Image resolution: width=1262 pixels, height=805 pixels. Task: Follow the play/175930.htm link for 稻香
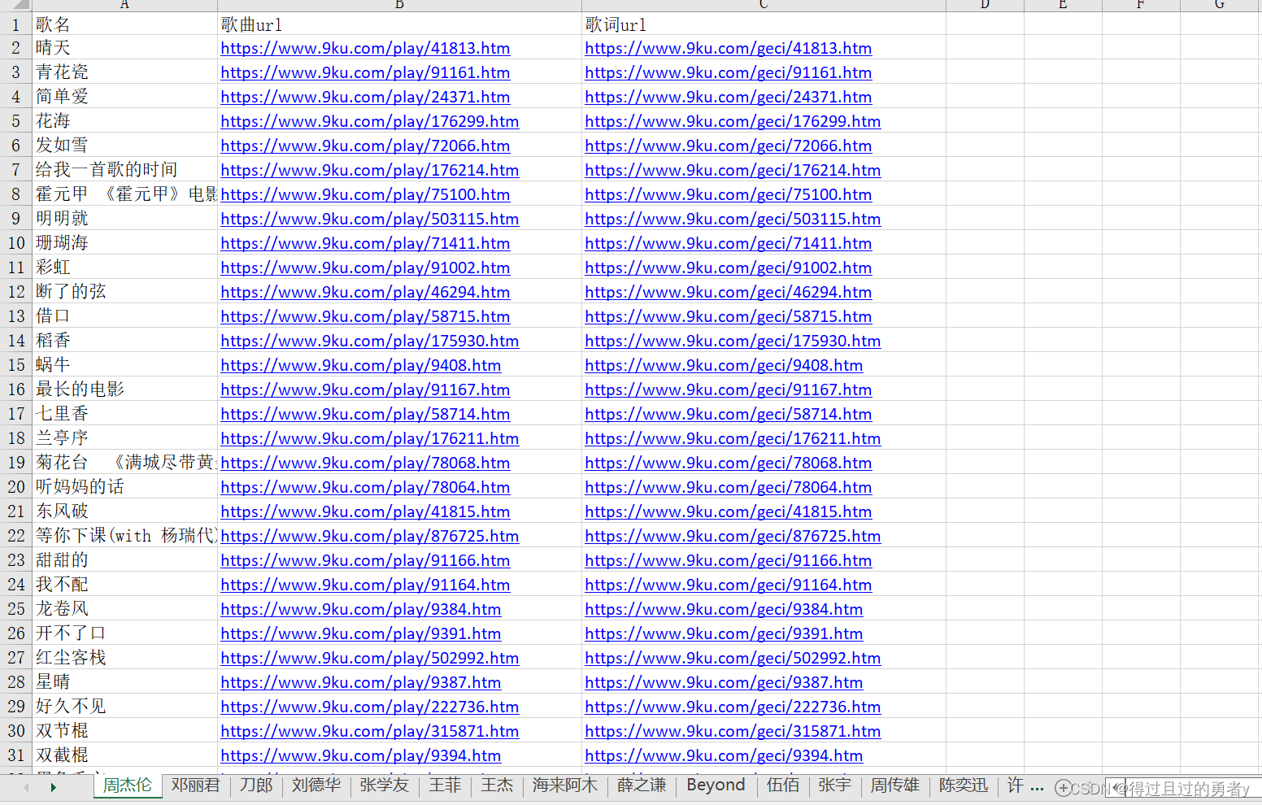click(370, 341)
